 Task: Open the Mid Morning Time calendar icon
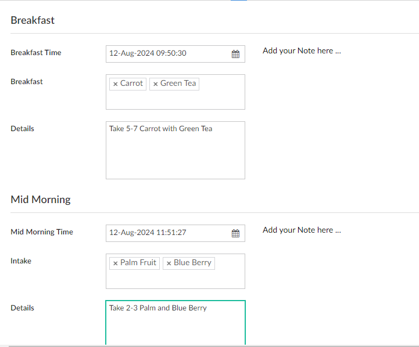pyautogui.click(x=235, y=233)
